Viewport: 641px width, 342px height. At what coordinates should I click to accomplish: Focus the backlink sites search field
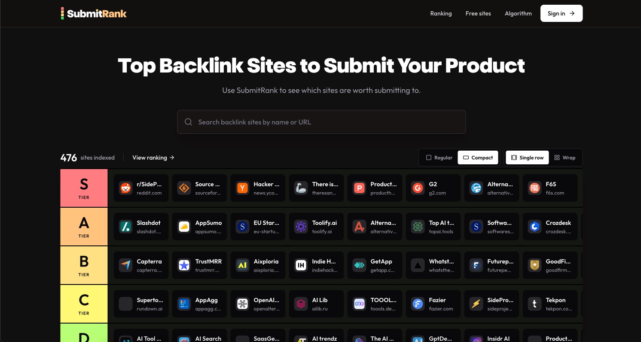(321, 122)
